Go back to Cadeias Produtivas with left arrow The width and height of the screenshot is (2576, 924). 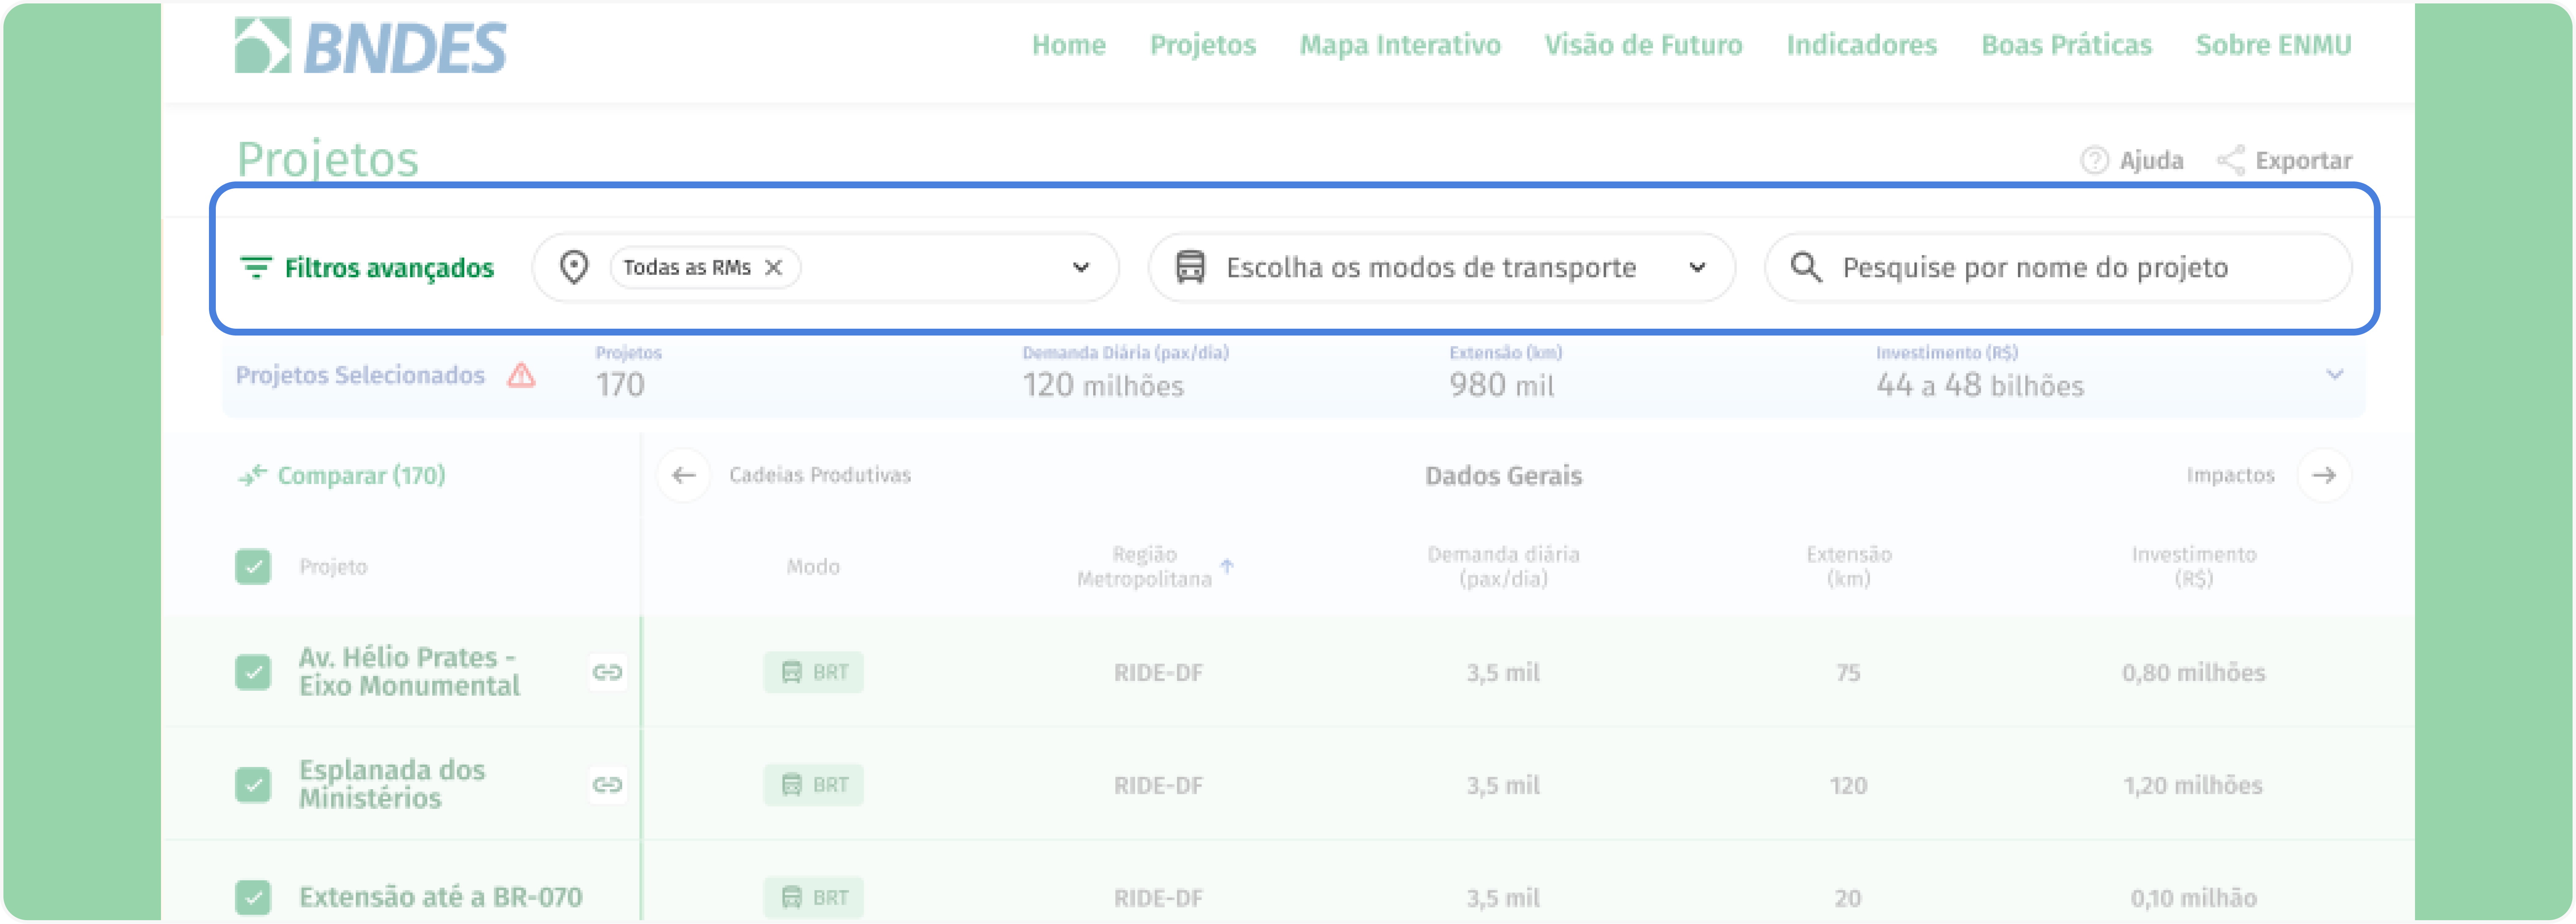(684, 475)
